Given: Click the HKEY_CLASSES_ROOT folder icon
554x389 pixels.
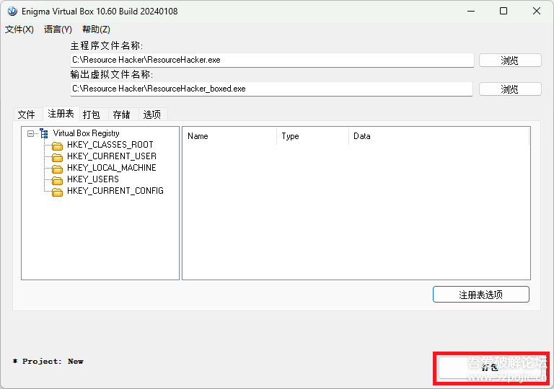Looking at the screenshot, I should (57, 146).
